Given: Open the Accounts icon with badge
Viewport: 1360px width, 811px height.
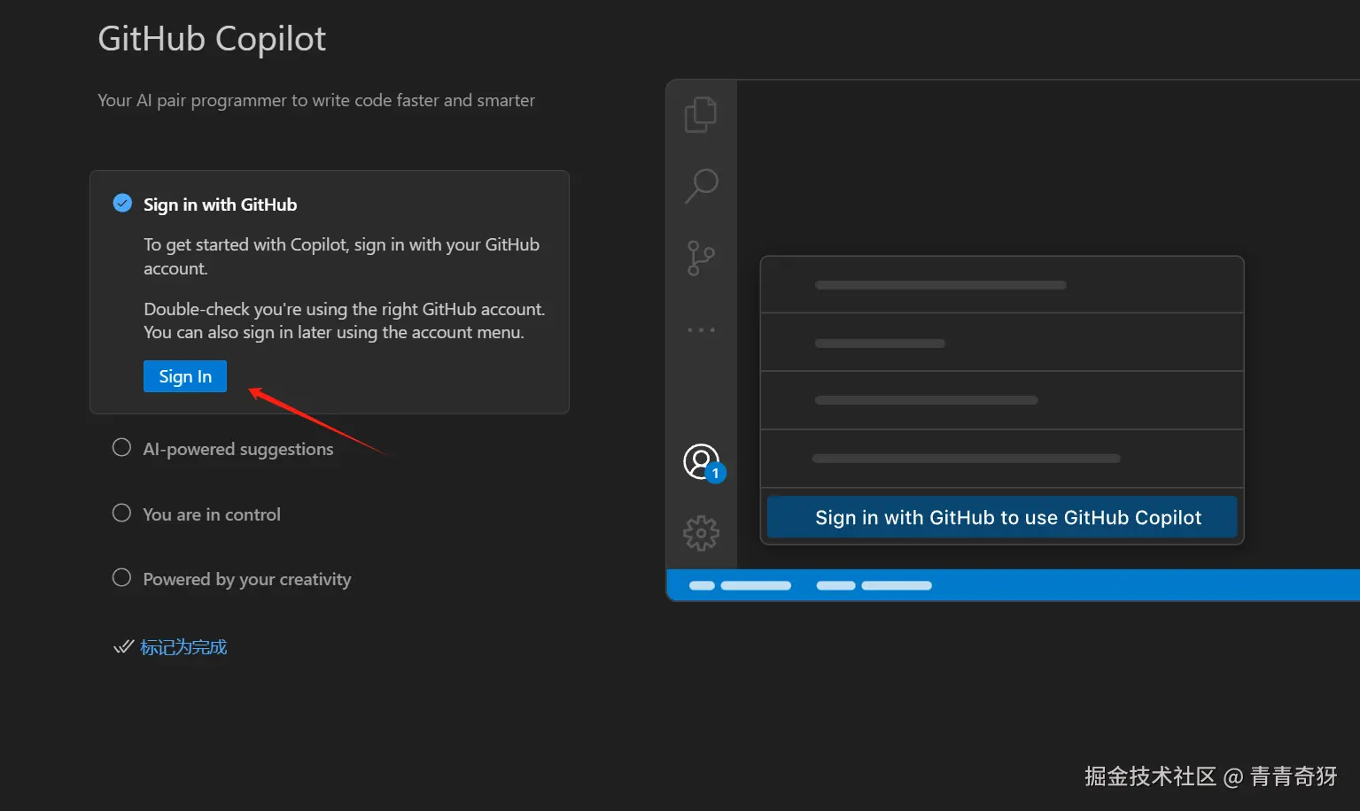Looking at the screenshot, I should coord(702,462).
